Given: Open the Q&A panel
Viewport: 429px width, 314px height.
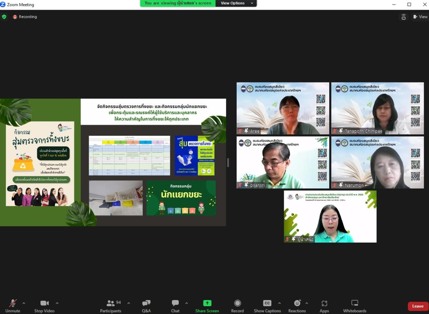Looking at the screenshot, I should pos(146,306).
